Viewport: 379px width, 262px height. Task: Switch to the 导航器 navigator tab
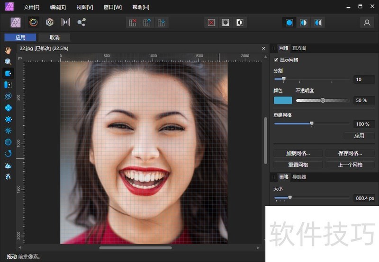coord(299,177)
